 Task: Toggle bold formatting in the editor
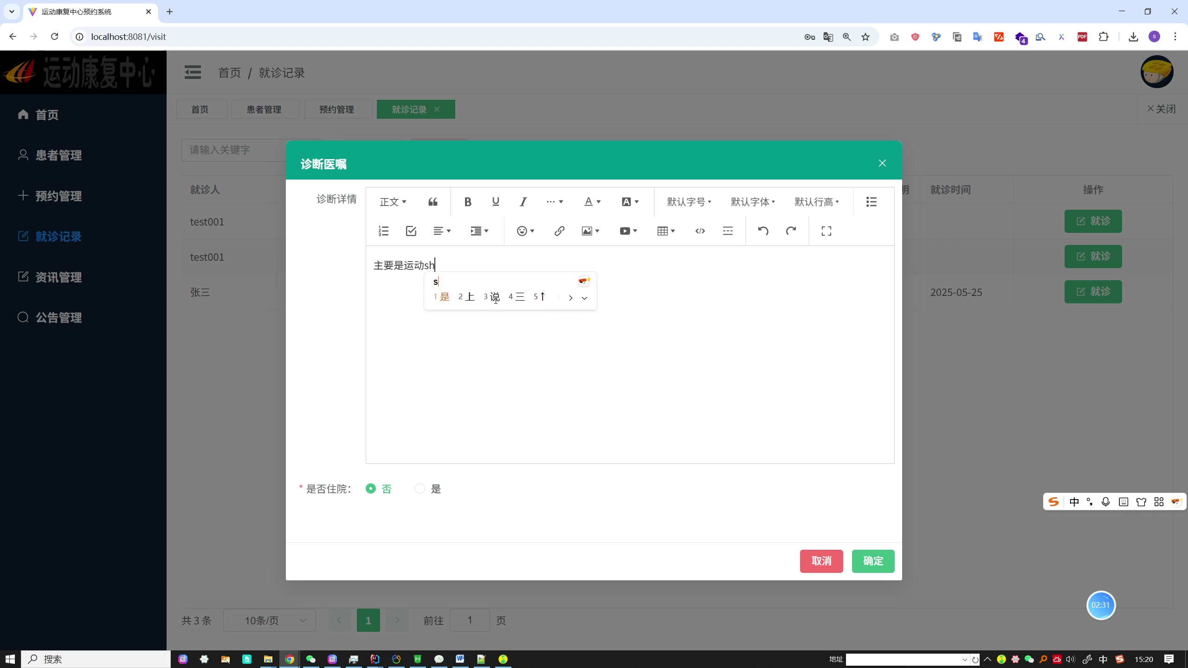(x=468, y=202)
